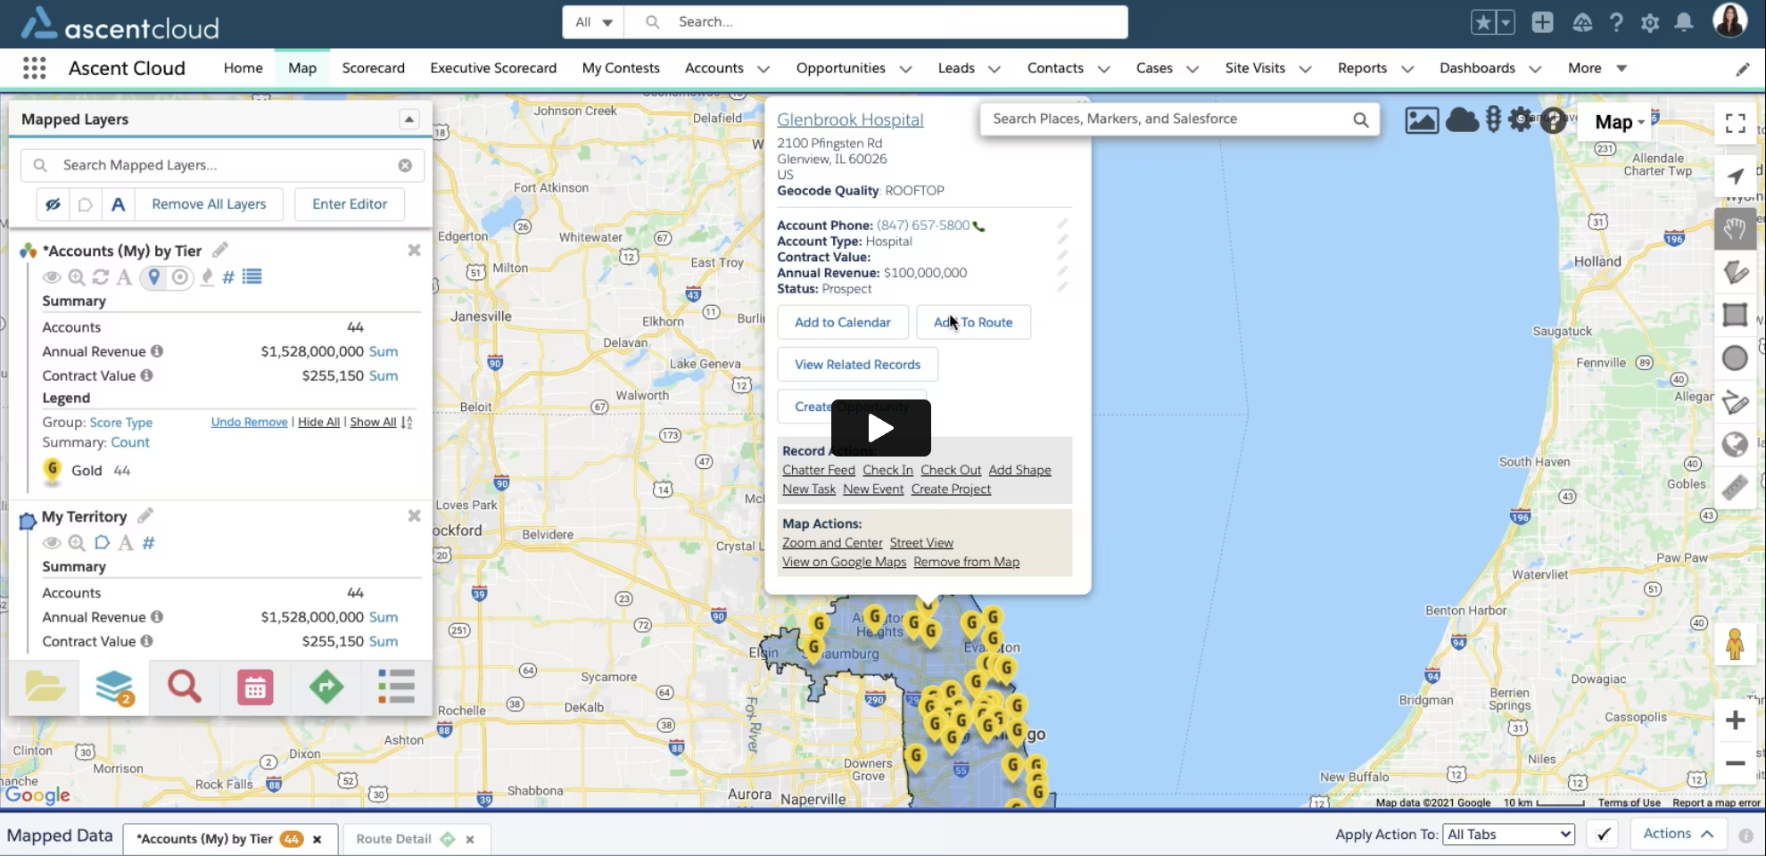Viewport: 1766px width, 856px height.
Task: Select the freehand line drawing tool
Action: tap(1735, 402)
